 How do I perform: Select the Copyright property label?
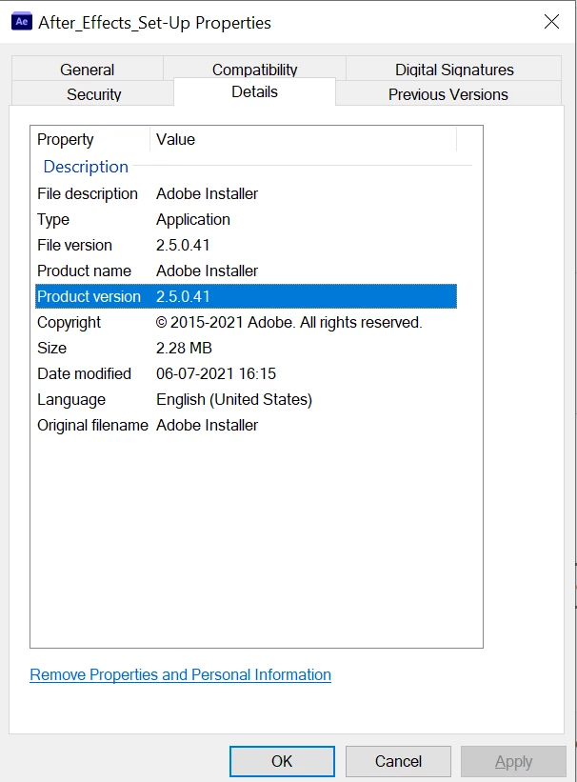pyautogui.click(x=69, y=322)
